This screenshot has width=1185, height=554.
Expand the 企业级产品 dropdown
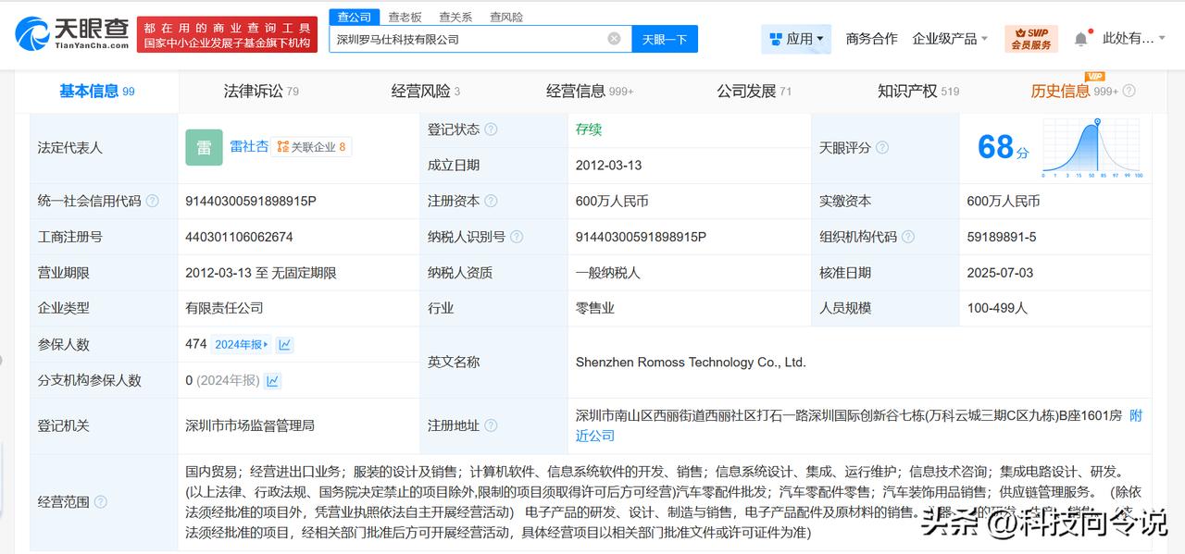tap(950, 39)
